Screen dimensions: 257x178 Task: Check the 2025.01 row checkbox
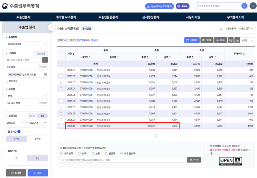61,70
